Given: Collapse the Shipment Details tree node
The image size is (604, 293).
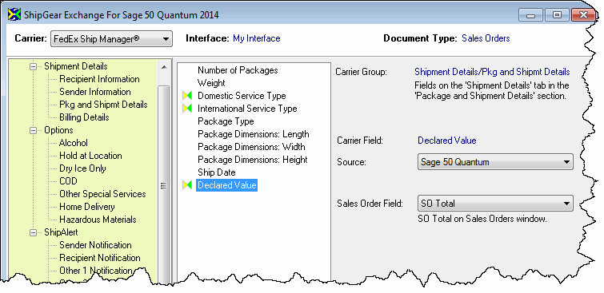Looking at the screenshot, I should click(x=34, y=66).
